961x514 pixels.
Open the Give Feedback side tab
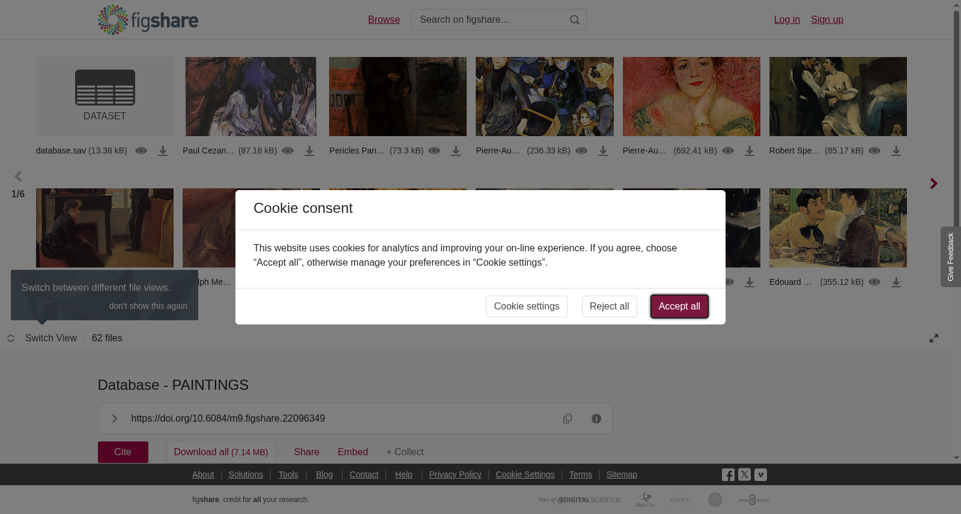click(x=951, y=257)
